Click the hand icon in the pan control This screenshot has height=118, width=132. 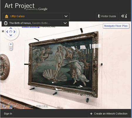pos(11,32)
